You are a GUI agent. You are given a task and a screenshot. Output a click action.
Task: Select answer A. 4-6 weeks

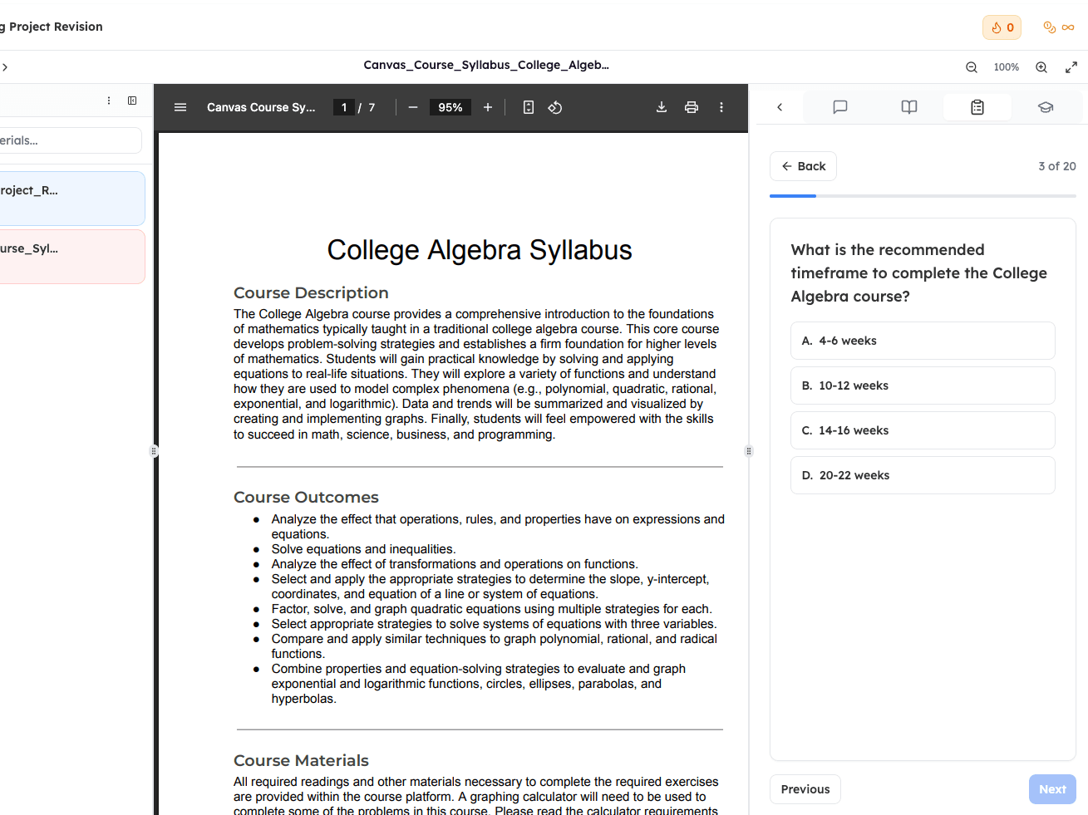tap(923, 341)
